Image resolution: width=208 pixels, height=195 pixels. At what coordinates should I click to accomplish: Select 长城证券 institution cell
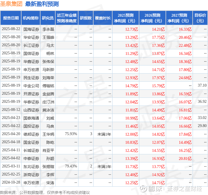[x=31, y=150]
